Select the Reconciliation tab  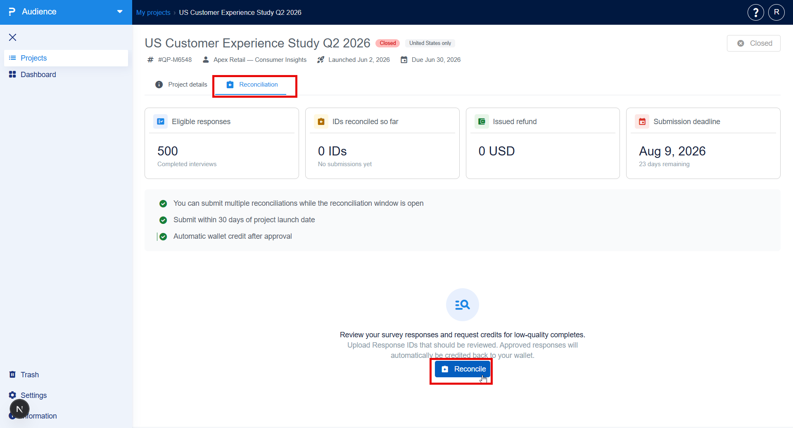click(252, 85)
